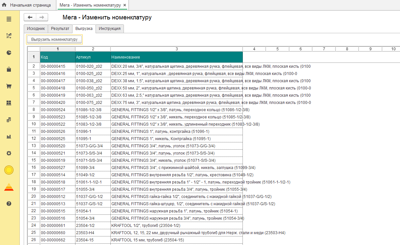Select the DEXX 63 мм name cell
Viewport: 400px width, 245px height.
tap(177, 95)
